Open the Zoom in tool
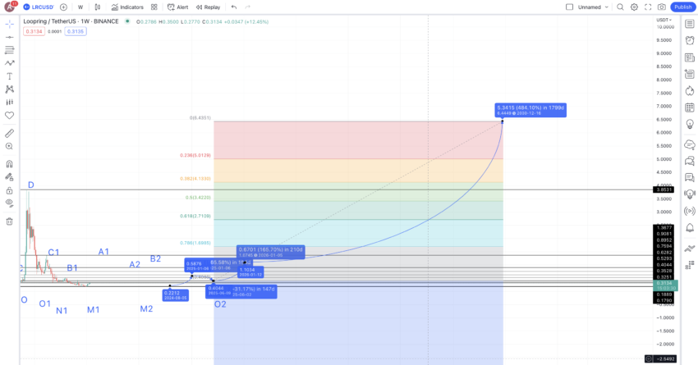The width and height of the screenshot is (698, 365). (9, 146)
